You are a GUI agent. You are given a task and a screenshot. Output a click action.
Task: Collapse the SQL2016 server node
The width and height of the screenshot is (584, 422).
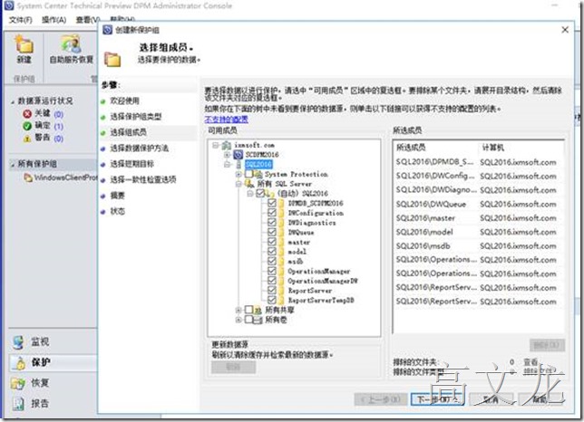[x=228, y=164]
